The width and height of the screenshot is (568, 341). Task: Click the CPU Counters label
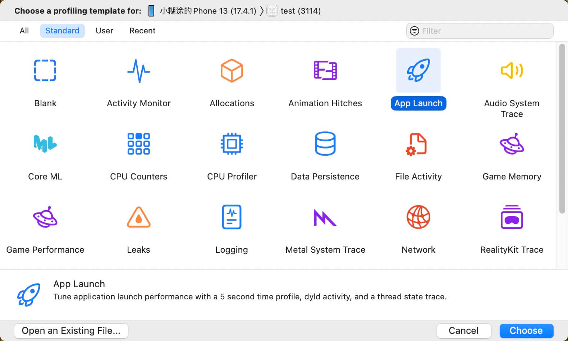(x=139, y=177)
